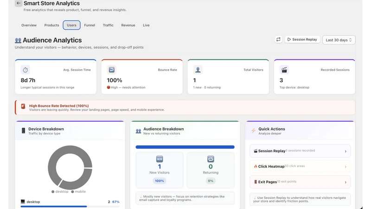371x209 pixels.
Task: Click the desktop 67% progress bar
Action: coord(70,207)
